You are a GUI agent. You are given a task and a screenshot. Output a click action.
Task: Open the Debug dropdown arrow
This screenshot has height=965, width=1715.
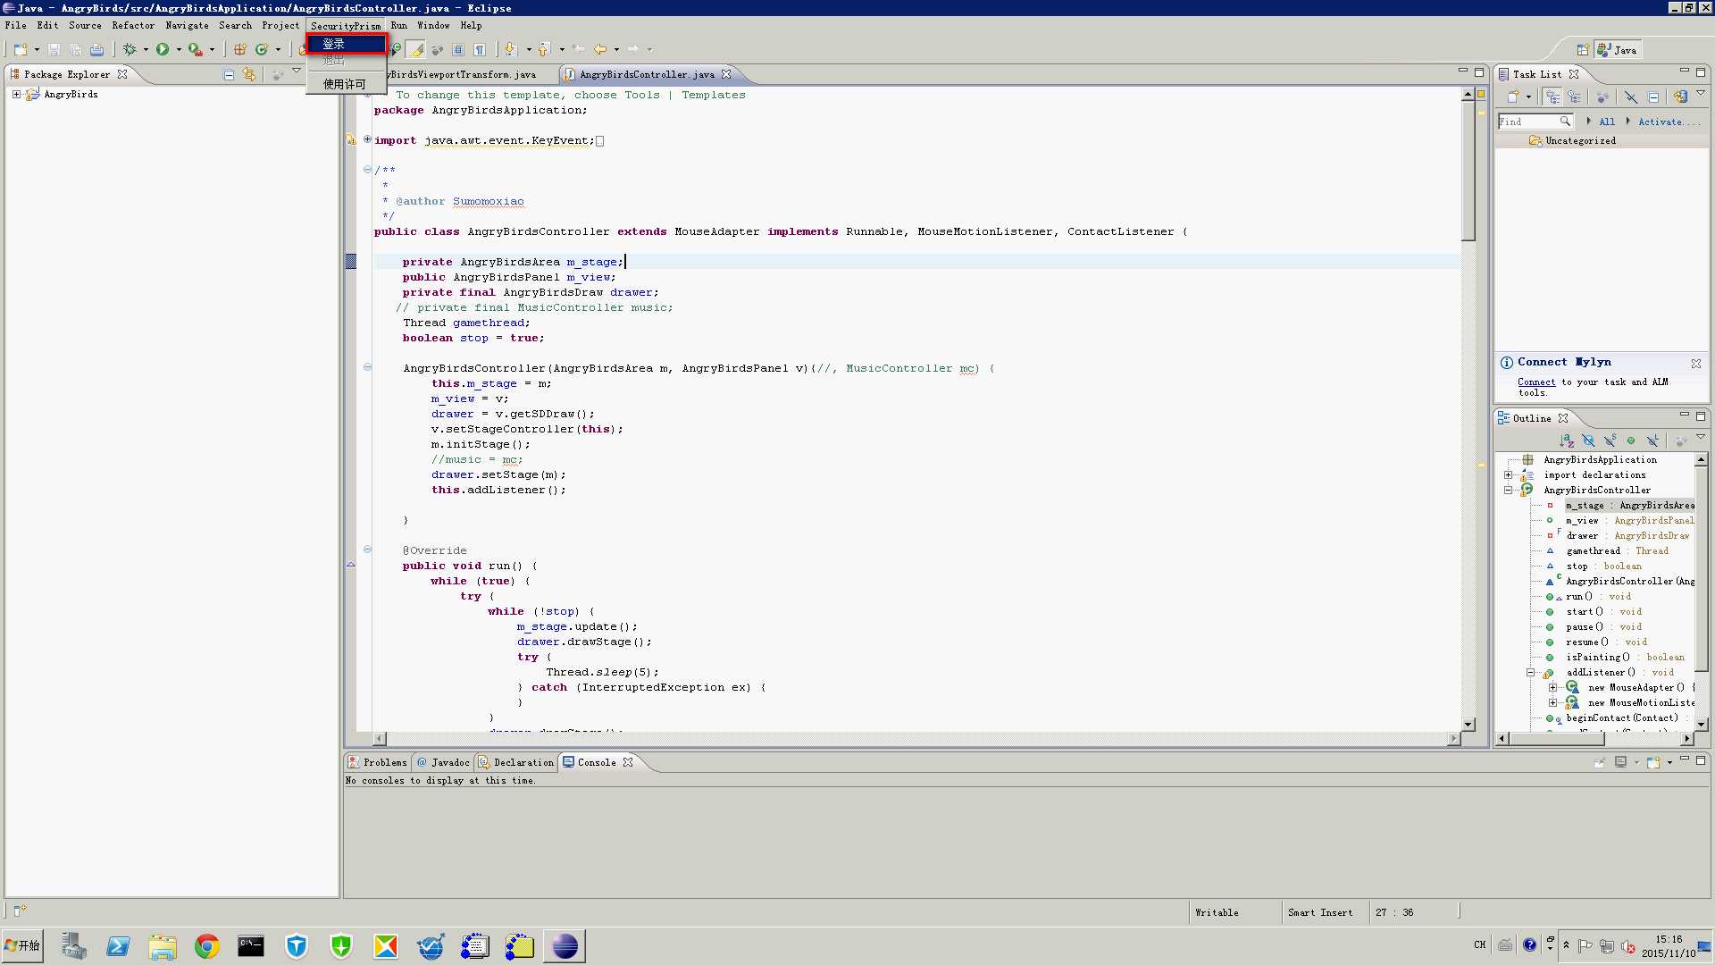[x=146, y=50]
